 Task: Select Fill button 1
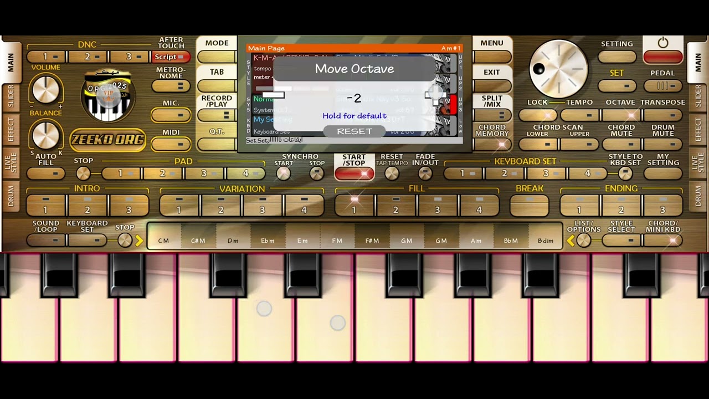(x=354, y=205)
